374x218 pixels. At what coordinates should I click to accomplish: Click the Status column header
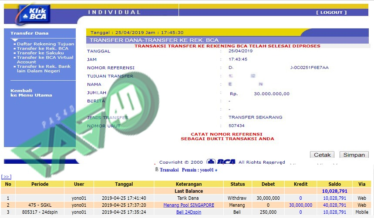click(x=238, y=184)
